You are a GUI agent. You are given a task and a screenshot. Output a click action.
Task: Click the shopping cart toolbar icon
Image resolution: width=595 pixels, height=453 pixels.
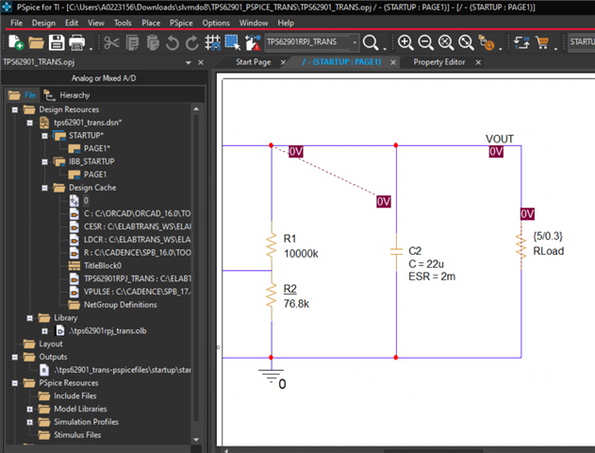pos(543,42)
